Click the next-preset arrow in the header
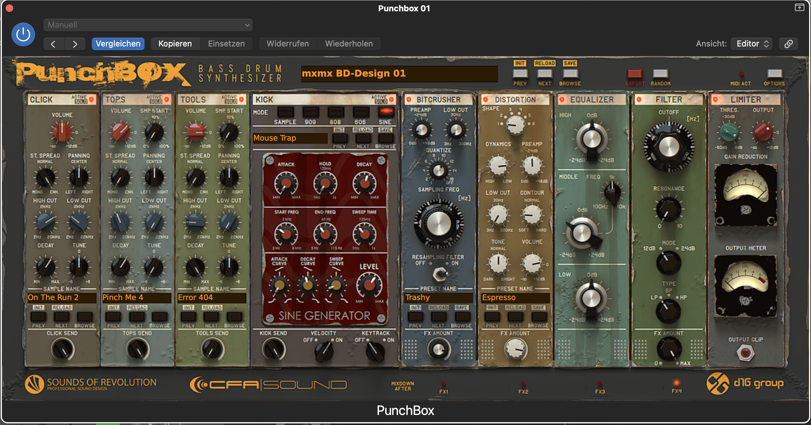This screenshot has height=425, width=811. click(x=75, y=44)
